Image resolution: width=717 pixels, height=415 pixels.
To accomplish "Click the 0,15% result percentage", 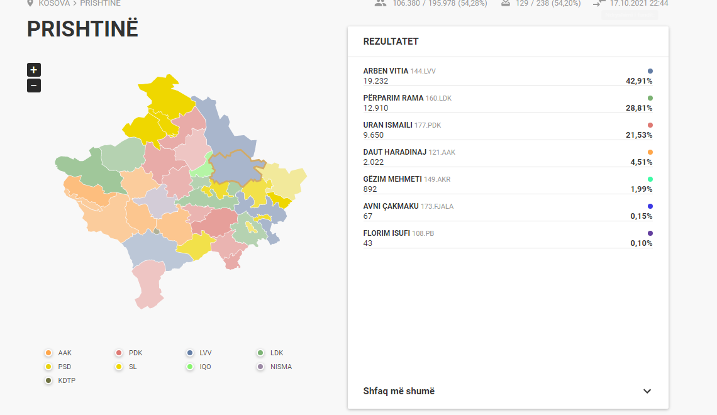I will (641, 216).
